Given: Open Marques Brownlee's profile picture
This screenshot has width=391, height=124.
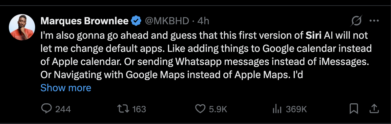Looking at the screenshot, I should click(x=22, y=27).
